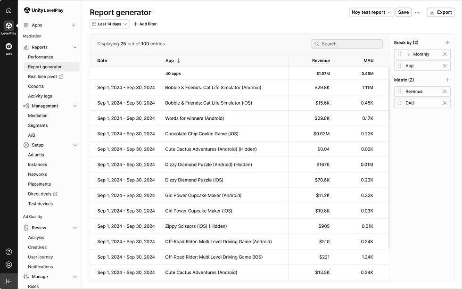Open the Last 14 days date dropdown
The image size is (462, 289).
pyautogui.click(x=109, y=24)
